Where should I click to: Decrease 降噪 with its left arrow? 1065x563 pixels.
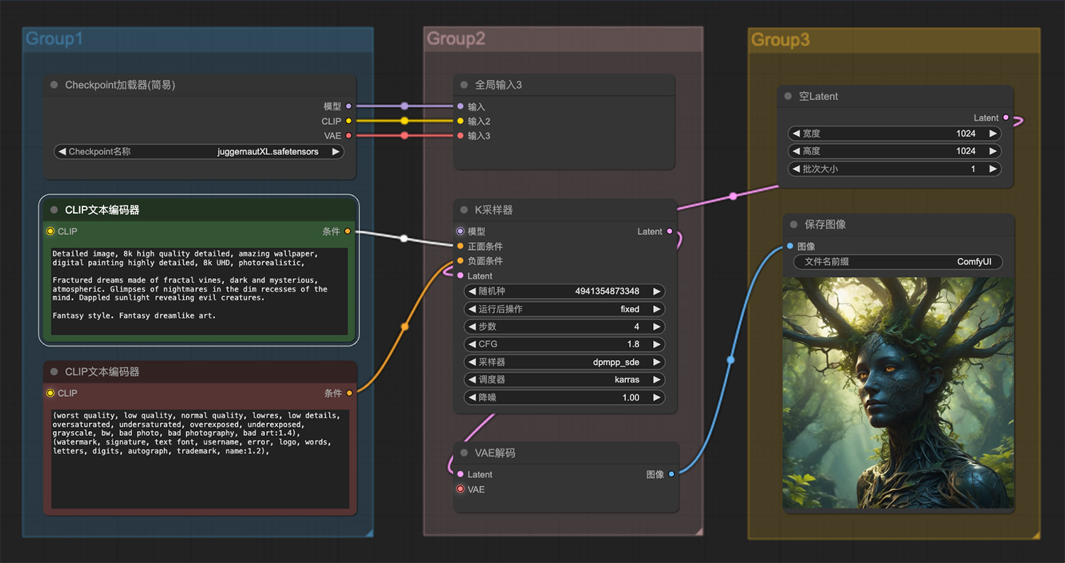pos(473,398)
